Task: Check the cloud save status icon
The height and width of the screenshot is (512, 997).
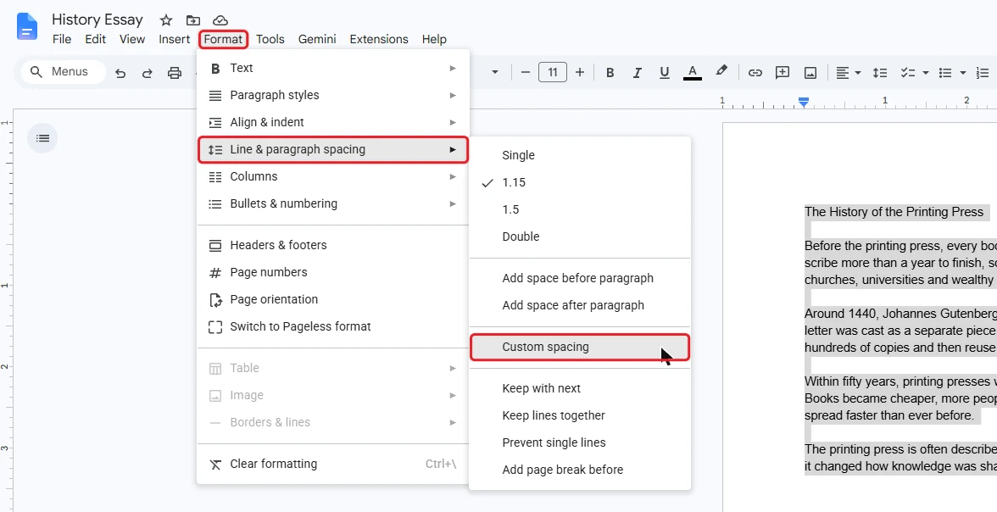Action: 220,20
